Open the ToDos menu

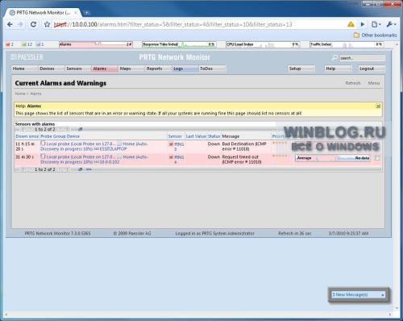coord(212,69)
